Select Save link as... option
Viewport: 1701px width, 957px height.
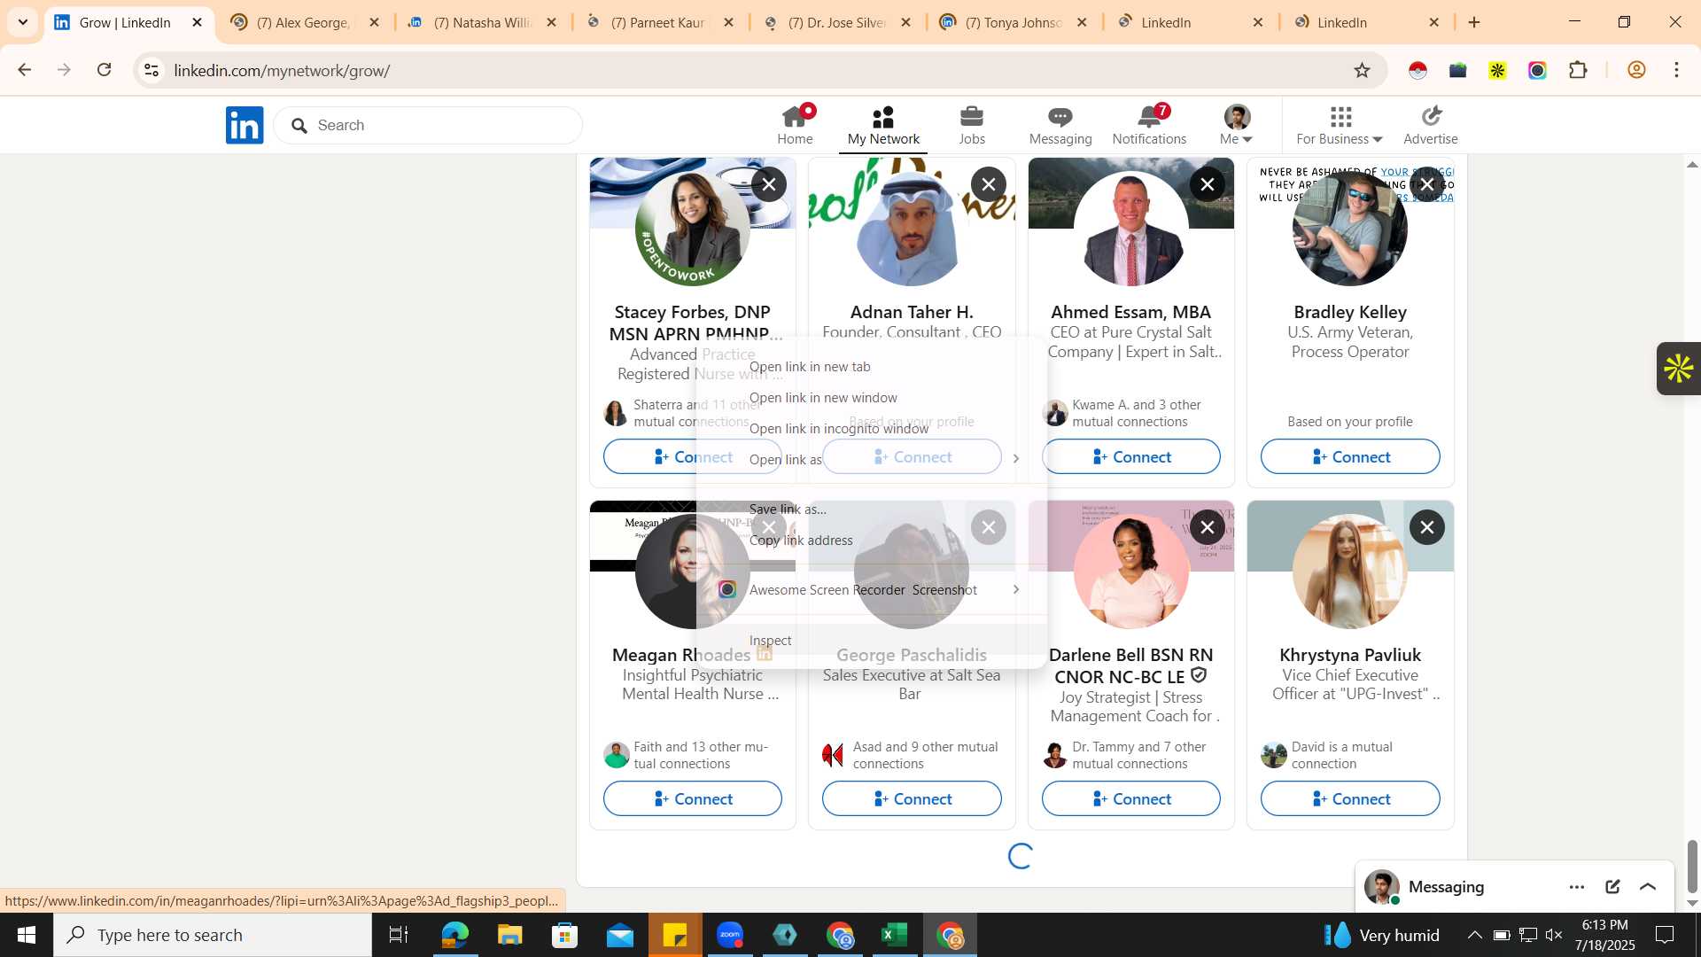click(x=872, y=510)
